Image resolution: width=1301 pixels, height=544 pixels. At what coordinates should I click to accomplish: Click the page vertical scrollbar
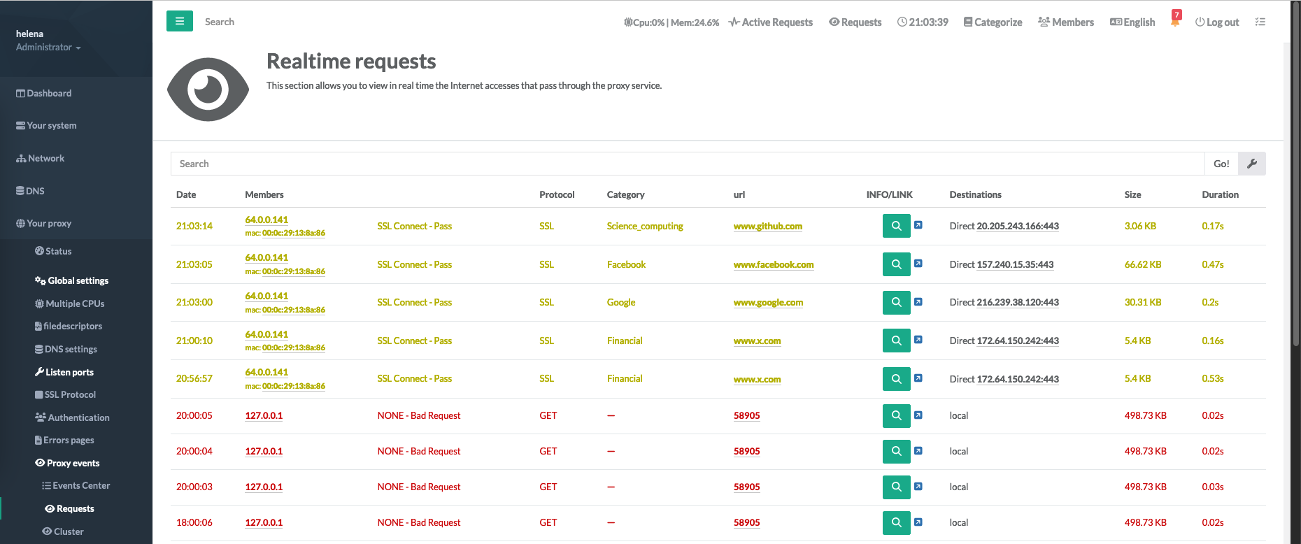tap(1295, 210)
